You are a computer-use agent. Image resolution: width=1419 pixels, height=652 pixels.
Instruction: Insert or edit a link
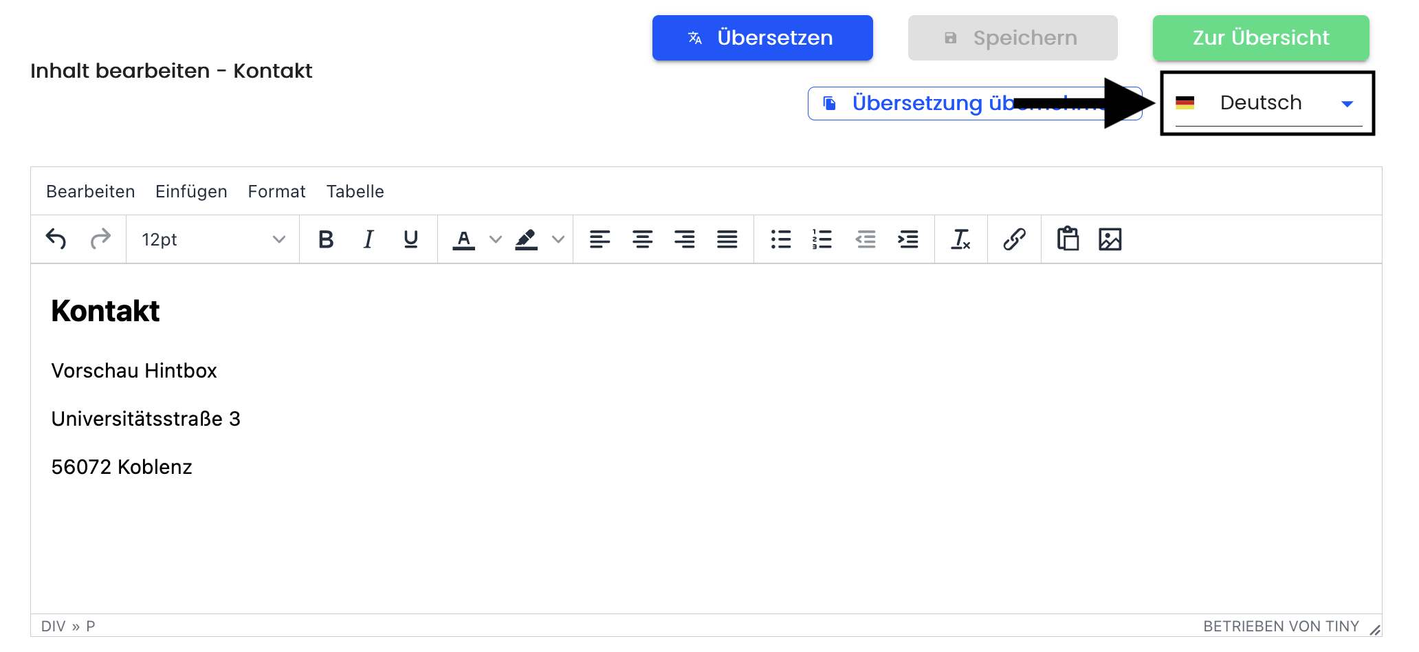pyautogui.click(x=1015, y=239)
